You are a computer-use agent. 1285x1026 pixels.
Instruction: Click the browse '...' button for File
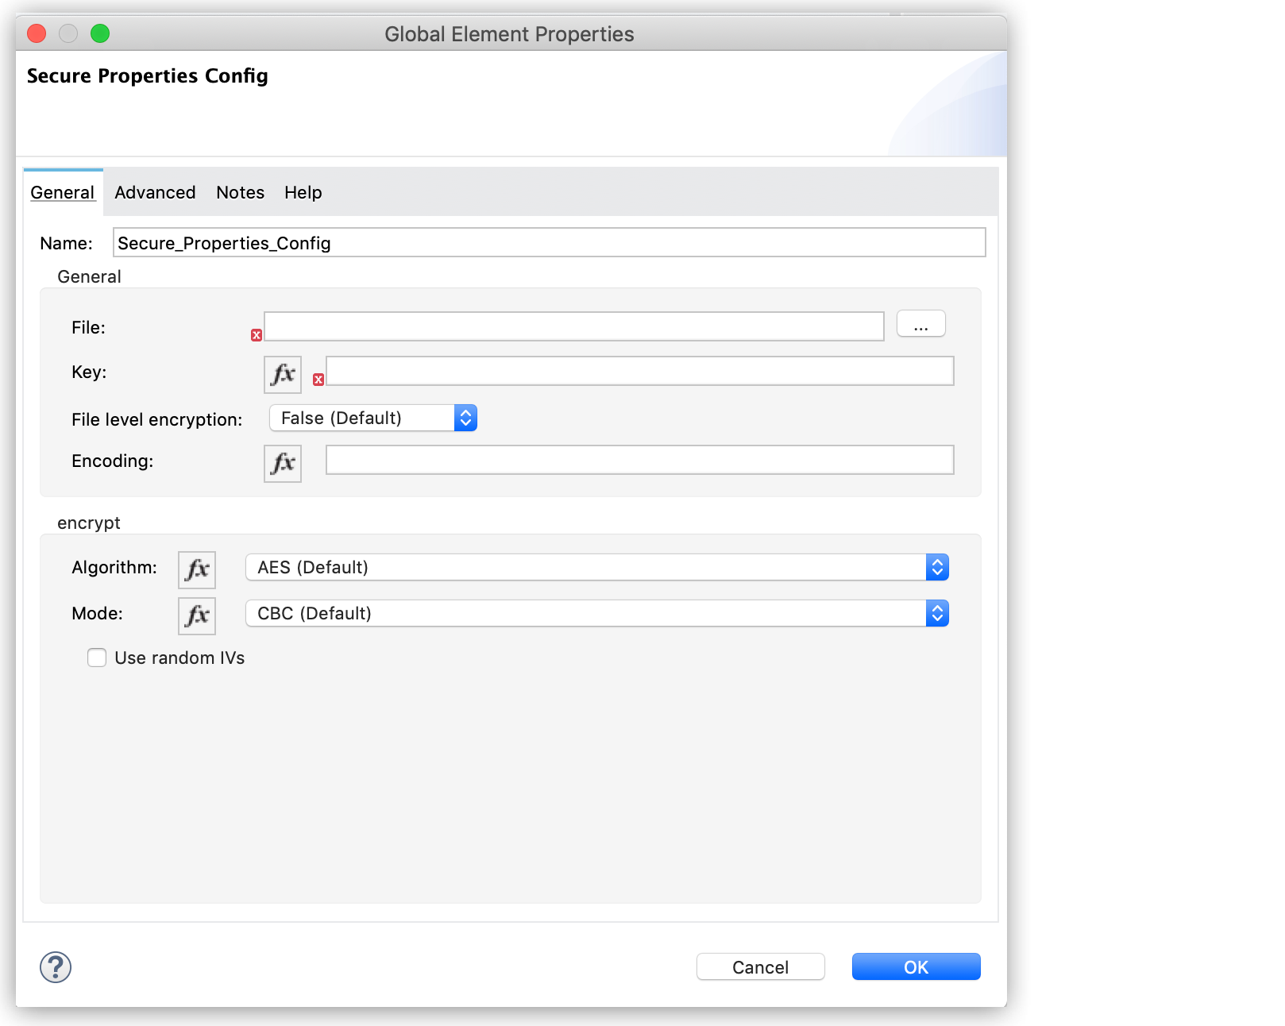click(x=920, y=323)
